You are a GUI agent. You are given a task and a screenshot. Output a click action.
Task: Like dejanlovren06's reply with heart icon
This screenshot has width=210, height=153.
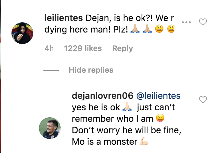(x=203, y=100)
